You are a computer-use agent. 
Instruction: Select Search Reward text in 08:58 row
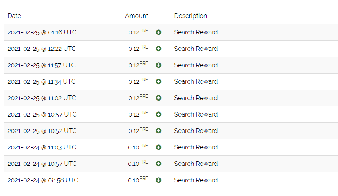point(196,180)
